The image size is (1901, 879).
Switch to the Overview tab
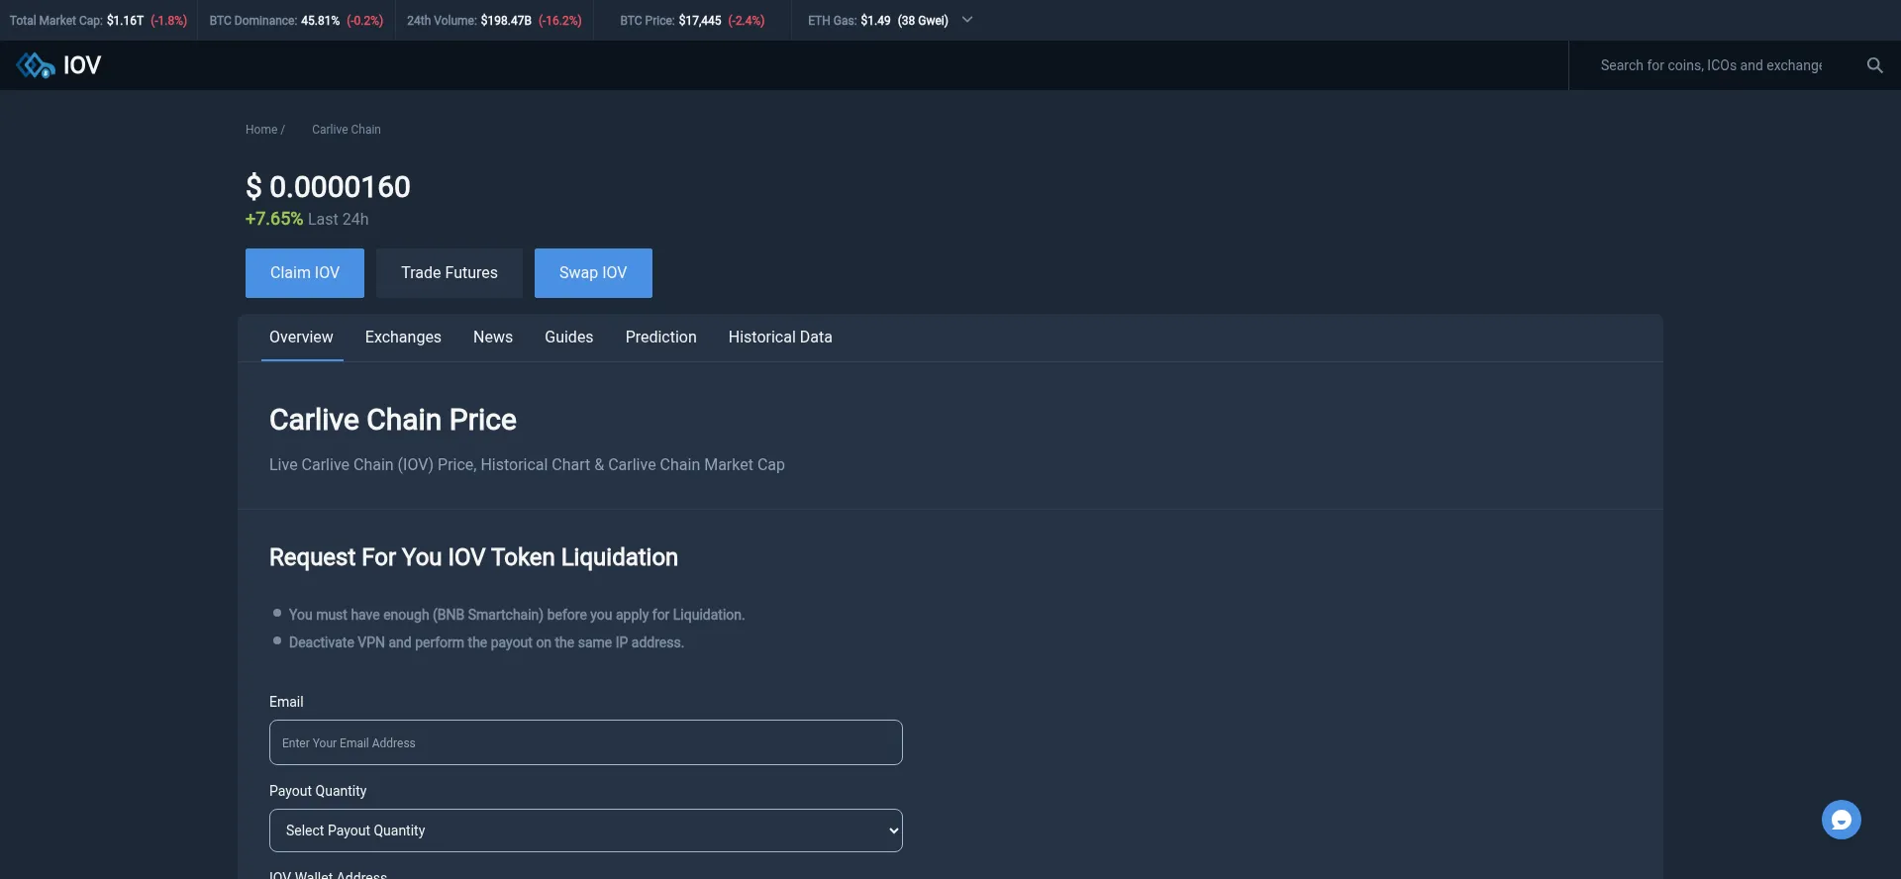(301, 338)
